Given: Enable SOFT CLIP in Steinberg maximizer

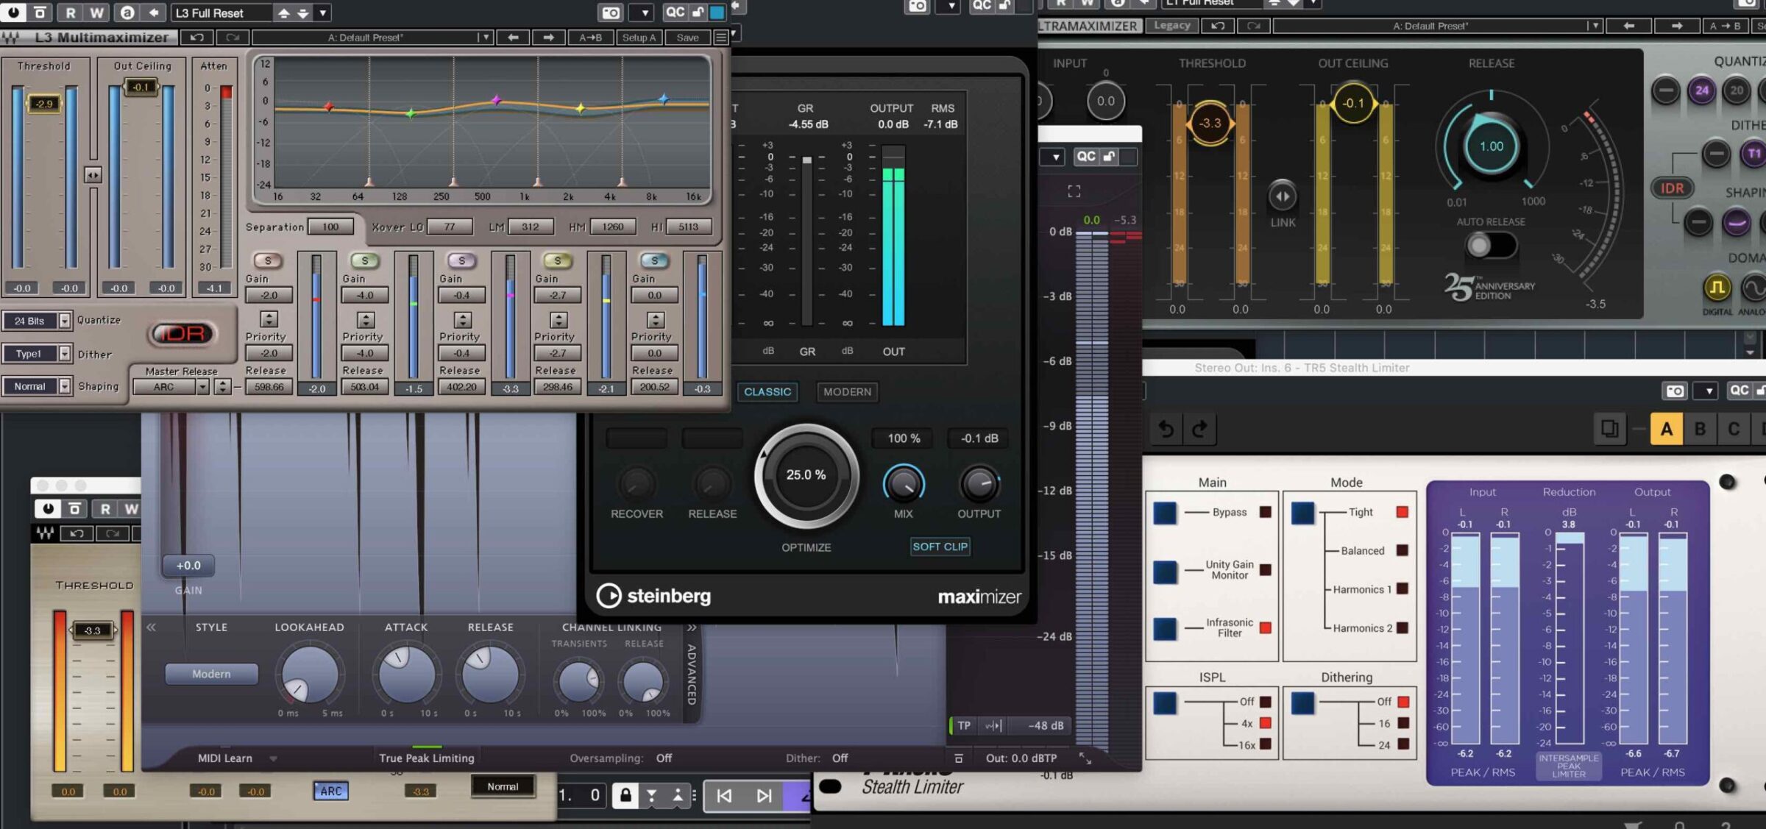Looking at the screenshot, I should coord(940,547).
